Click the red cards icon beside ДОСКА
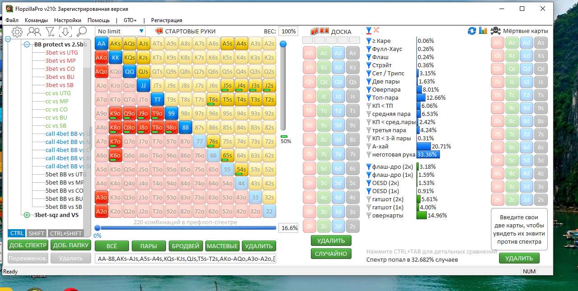The height and width of the screenshot is (291, 578). pyautogui.click(x=319, y=31)
